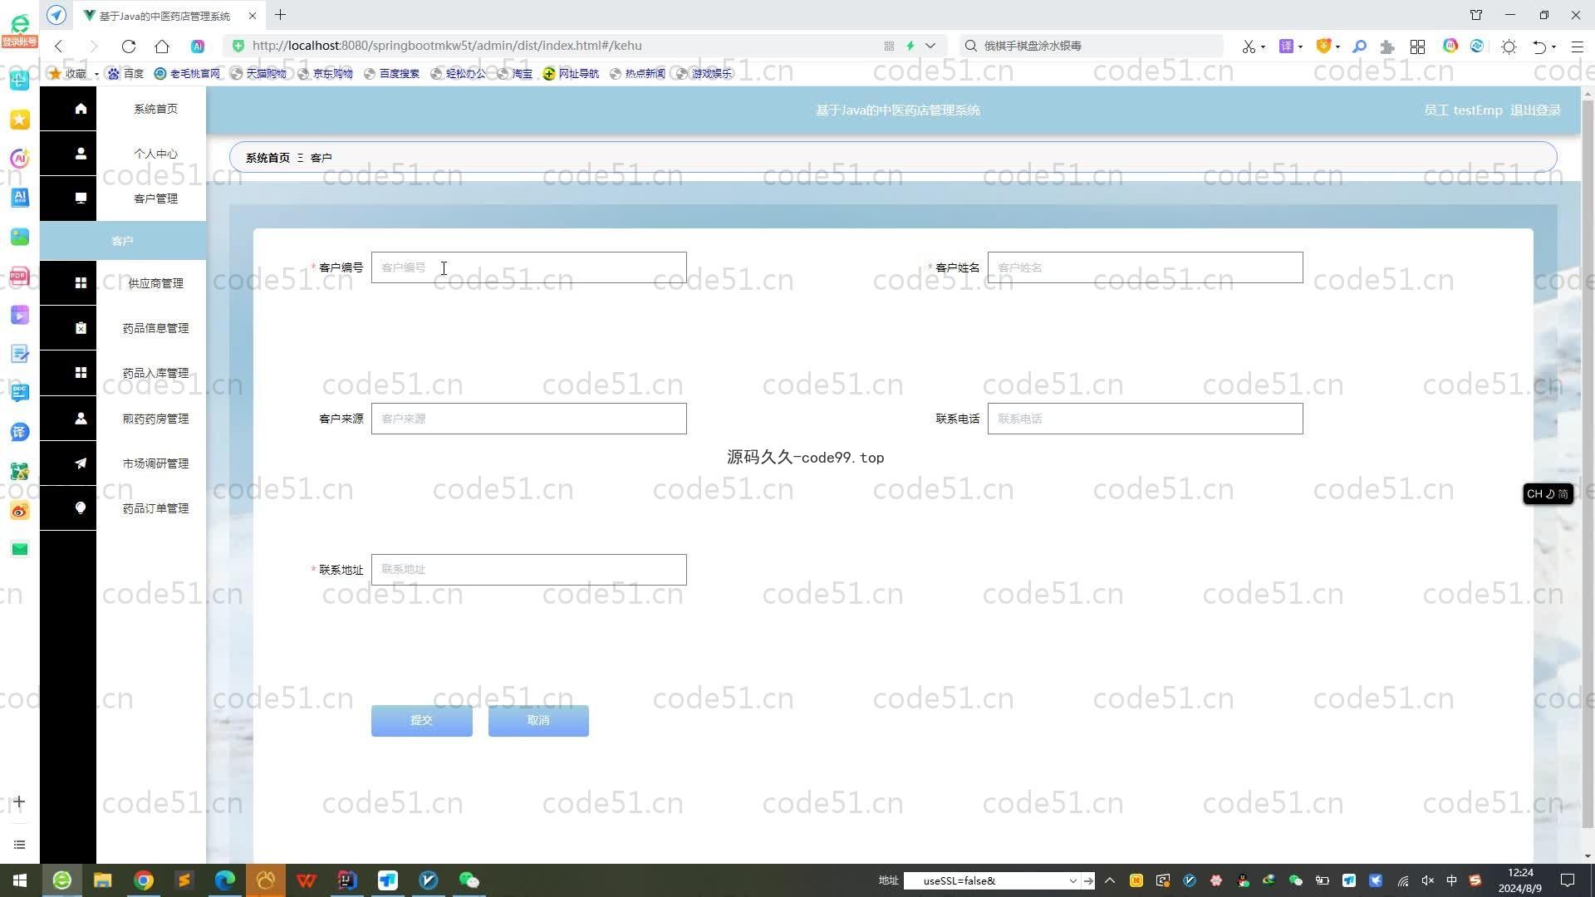The image size is (1595, 897).
Task: Focus the 客户姓名 input field
Action: click(x=1145, y=267)
